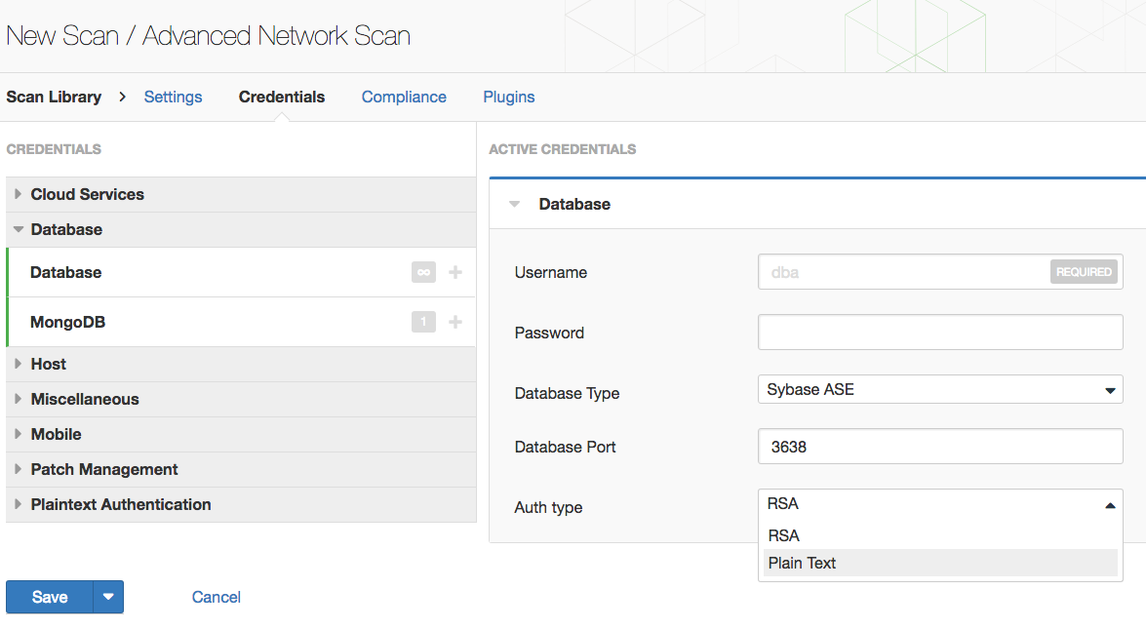Click the REQUIRED badge in Username field
Image resolution: width=1146 pixels, height=629 pixels.
point(1084,272)
